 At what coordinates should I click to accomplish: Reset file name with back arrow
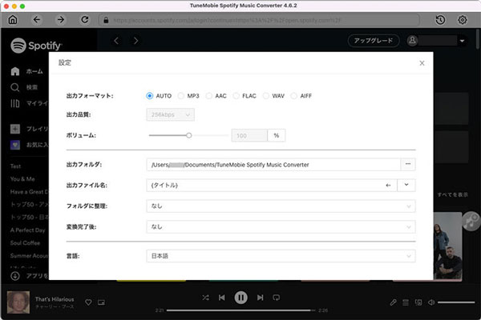point(388,186)
